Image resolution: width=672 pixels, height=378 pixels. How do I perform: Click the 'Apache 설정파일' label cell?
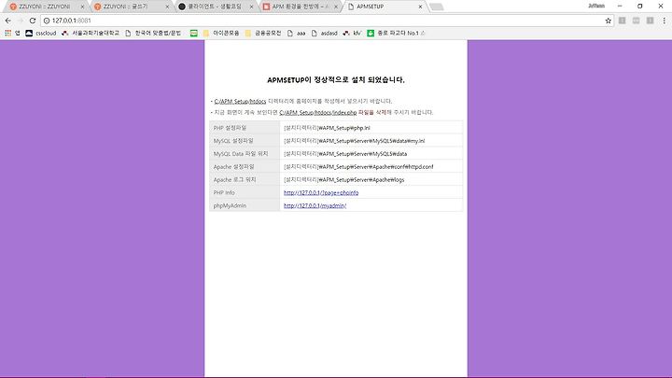(x=245, y=167)
